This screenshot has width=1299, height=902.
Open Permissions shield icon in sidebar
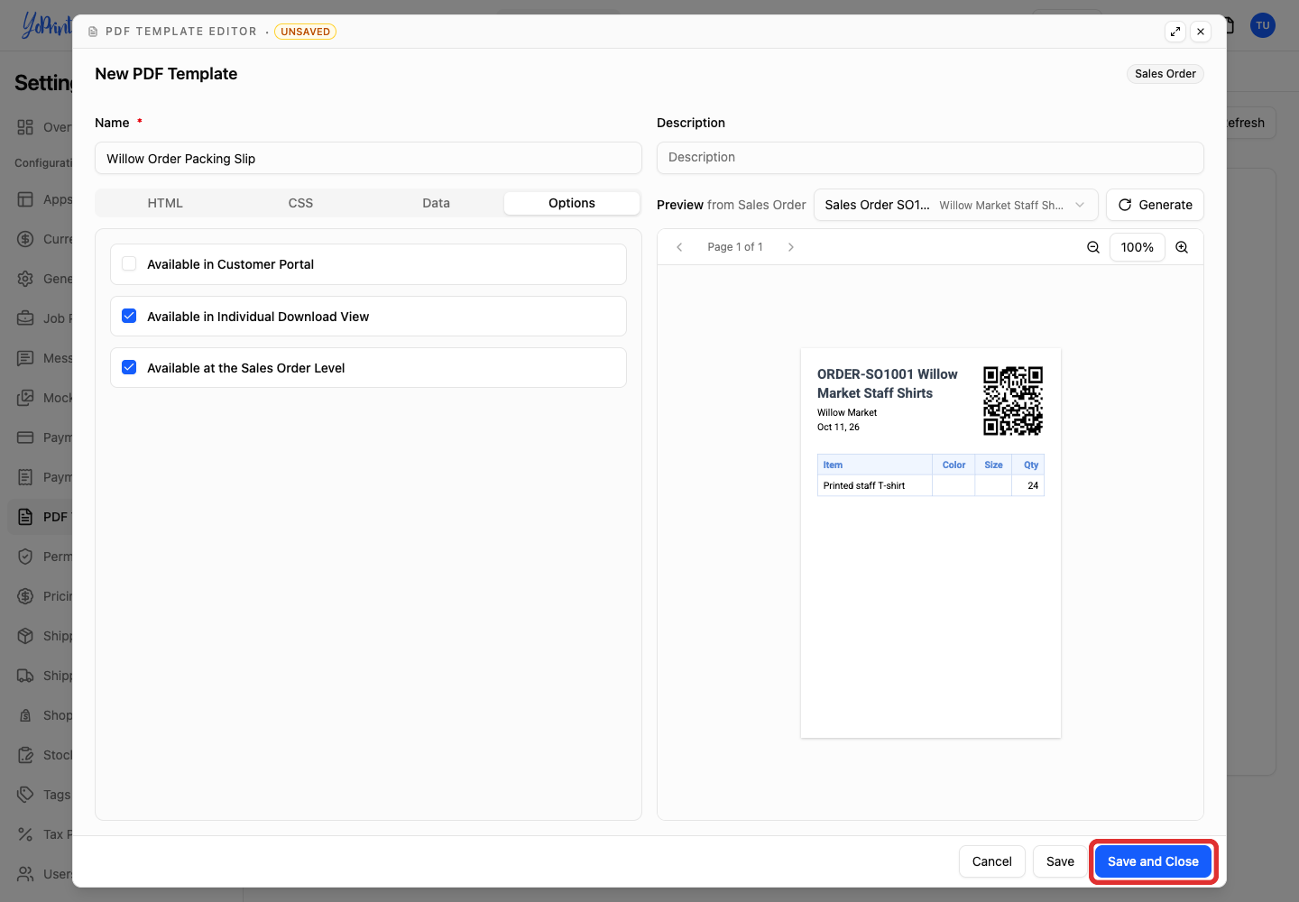point(25,557)
